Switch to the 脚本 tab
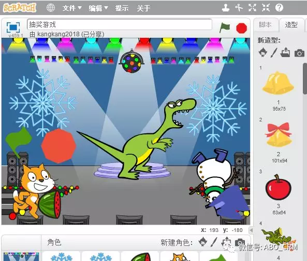This screenshot has width=307, height=261. [266, 25]
